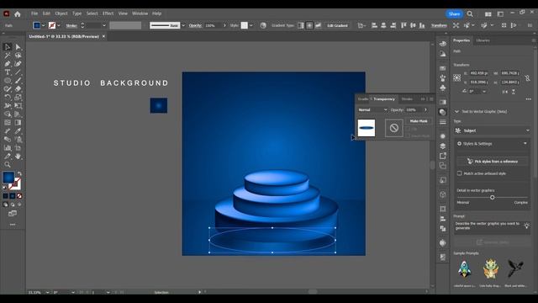Select the Direct Selection tool
Viewport: 538px width, 303px height.
[18, 47]
